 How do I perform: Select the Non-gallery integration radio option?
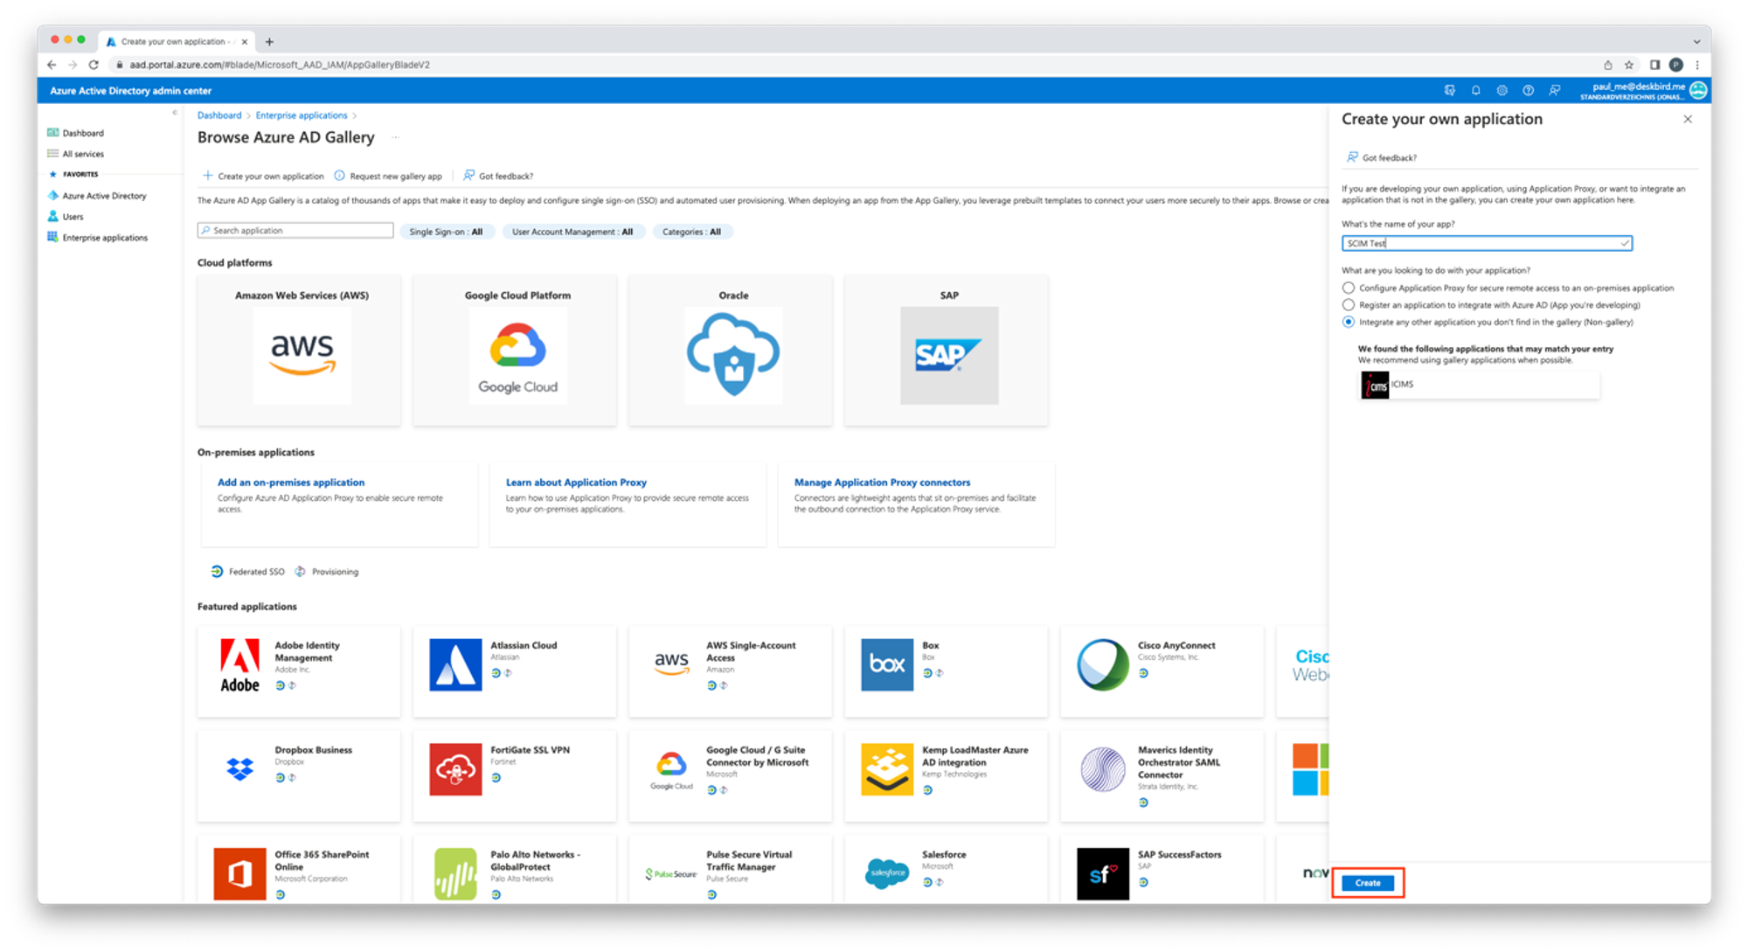(x=1349, y=322)
